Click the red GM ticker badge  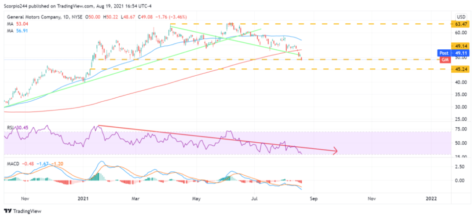(445, 60)
